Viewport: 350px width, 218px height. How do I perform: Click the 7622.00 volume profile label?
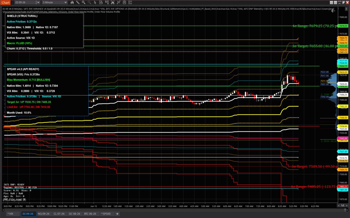pos(325,72)
